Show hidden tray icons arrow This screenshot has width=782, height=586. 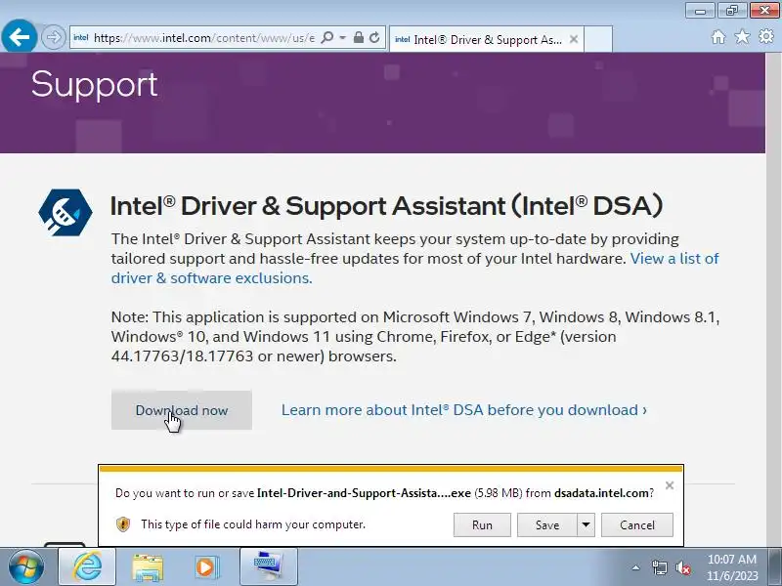635,567
